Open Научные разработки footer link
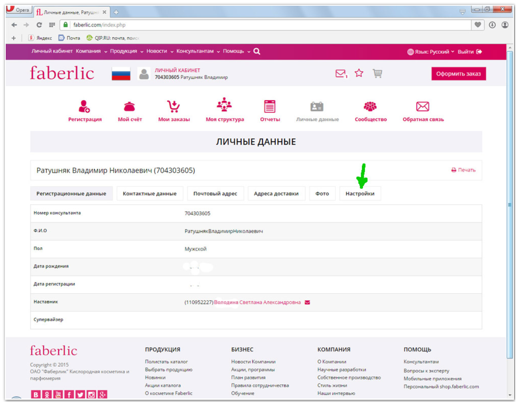Image resolution: width=518 pixels, height=402 pixels. (x=342, y=370)
